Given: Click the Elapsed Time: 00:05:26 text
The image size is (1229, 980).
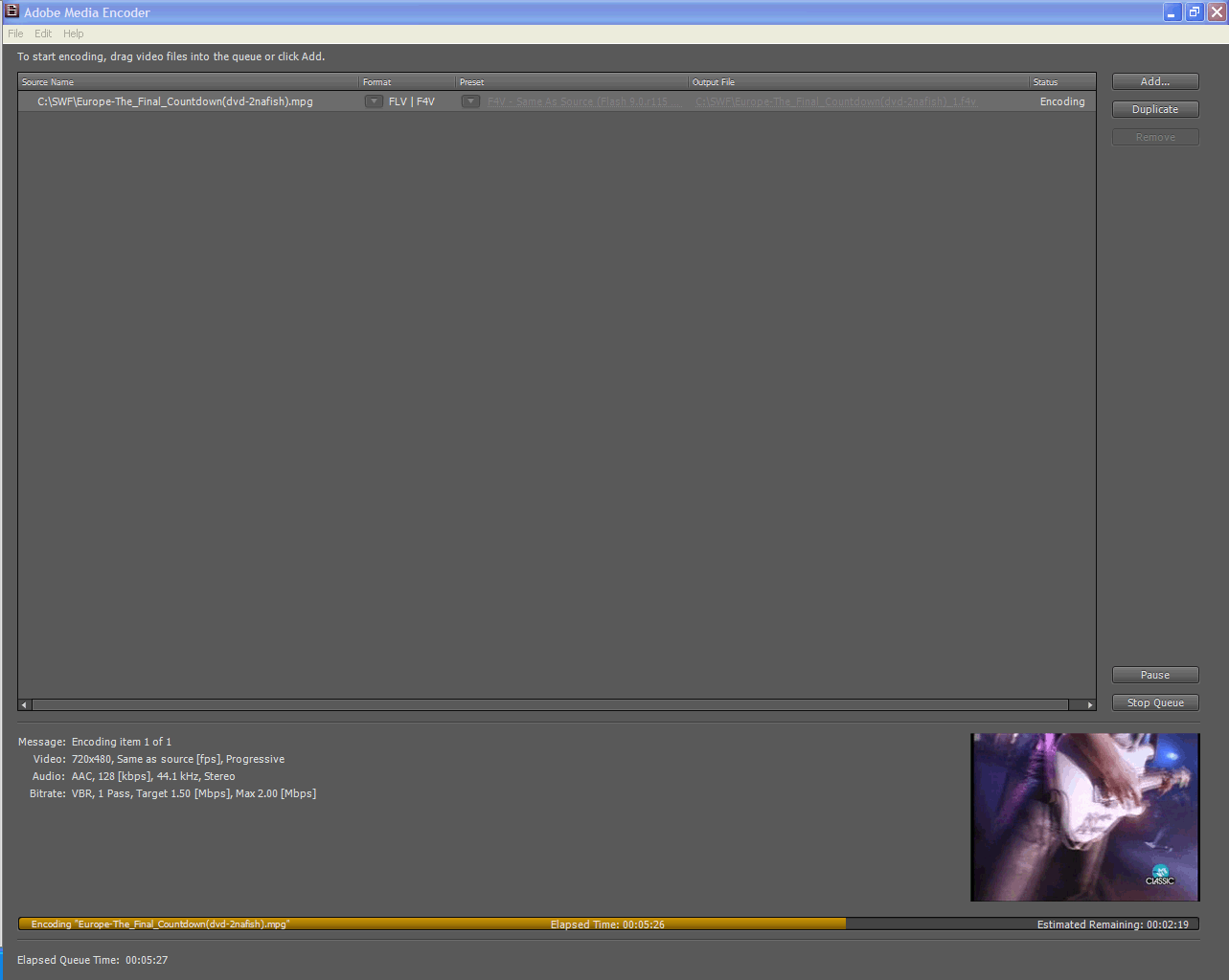Looking at the screenshot, I should tap(607, 924).
